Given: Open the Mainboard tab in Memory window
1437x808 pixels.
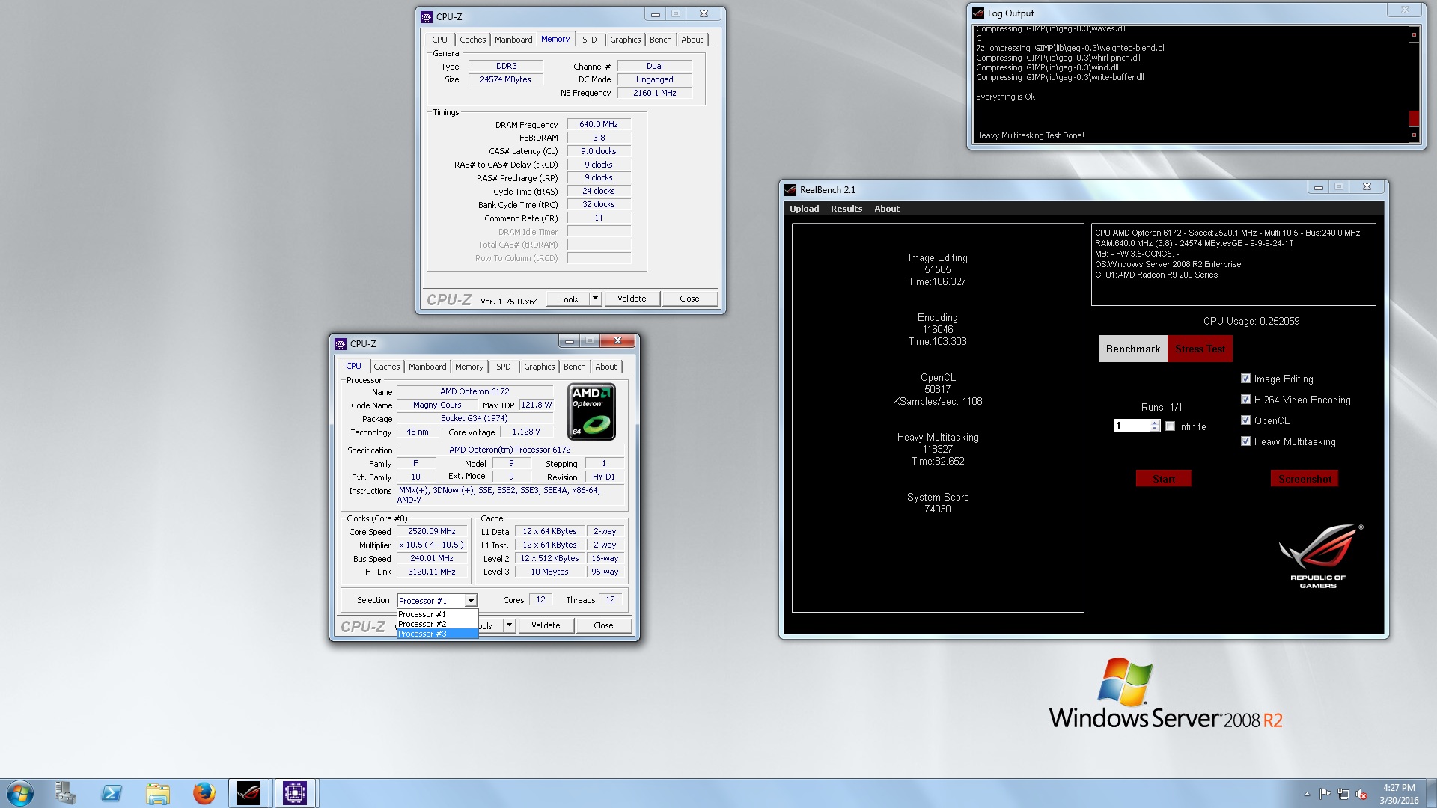Looking at the screenshot, I should pos(513,40).
